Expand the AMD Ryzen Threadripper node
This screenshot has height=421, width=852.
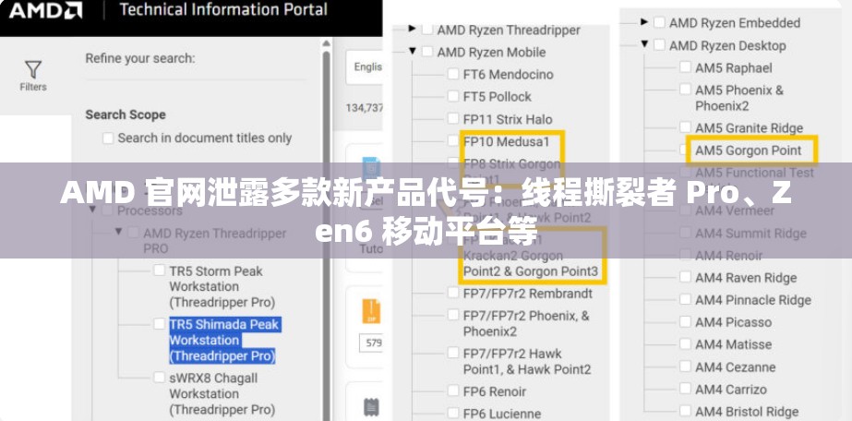(412, 29)
